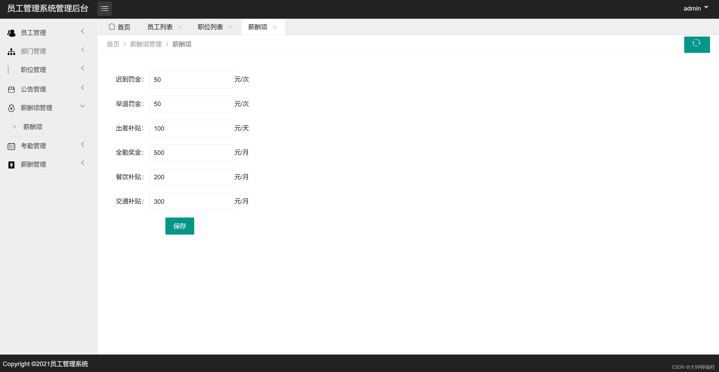
Task: Click the hamburger menu toggle icon
Action: point(104,9)
